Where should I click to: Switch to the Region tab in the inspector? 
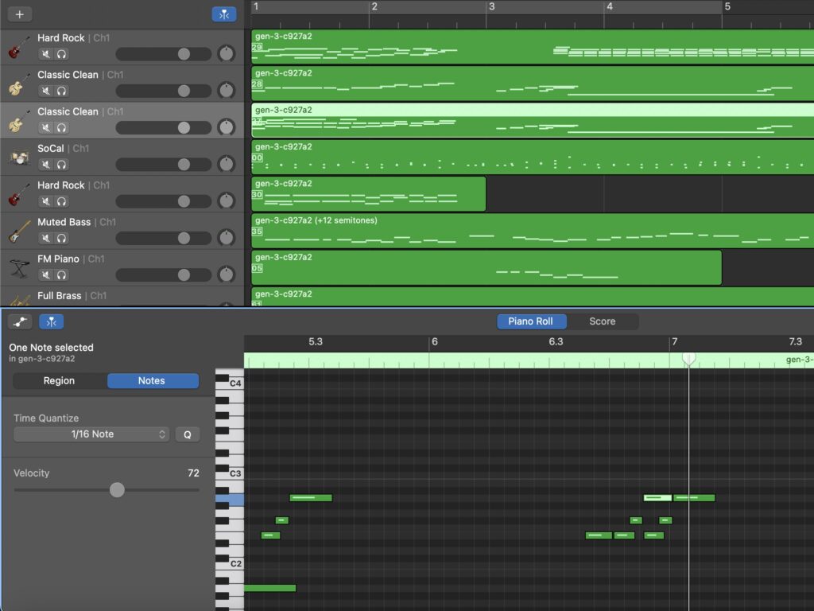click(59, 381)
